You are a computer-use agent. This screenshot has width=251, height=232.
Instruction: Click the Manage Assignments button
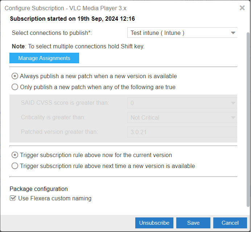click(44, 58)
